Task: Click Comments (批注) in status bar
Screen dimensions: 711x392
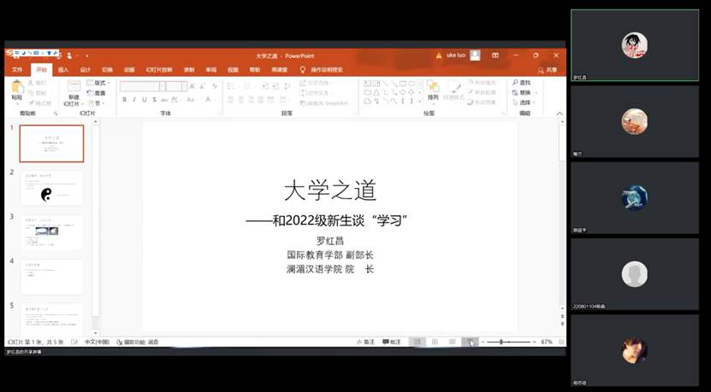Action: (392, 342)
